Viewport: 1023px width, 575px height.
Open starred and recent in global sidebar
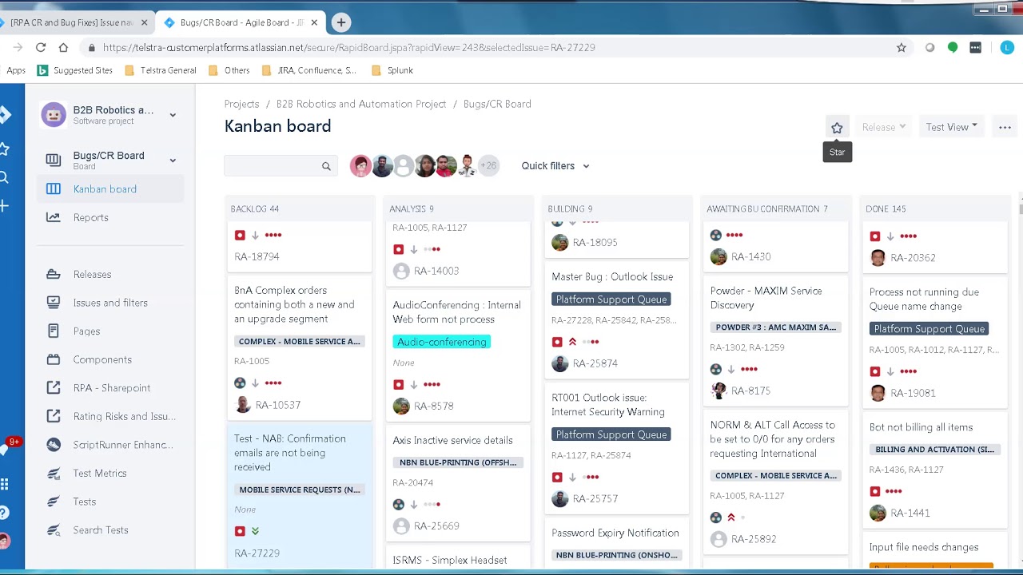pos(4,149)
